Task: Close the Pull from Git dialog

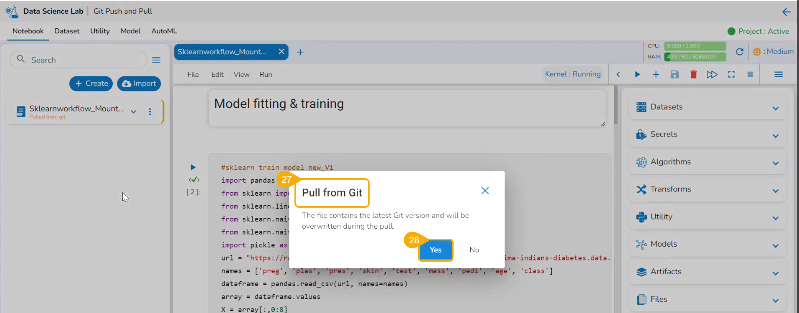Action: [x=485, y=191]
